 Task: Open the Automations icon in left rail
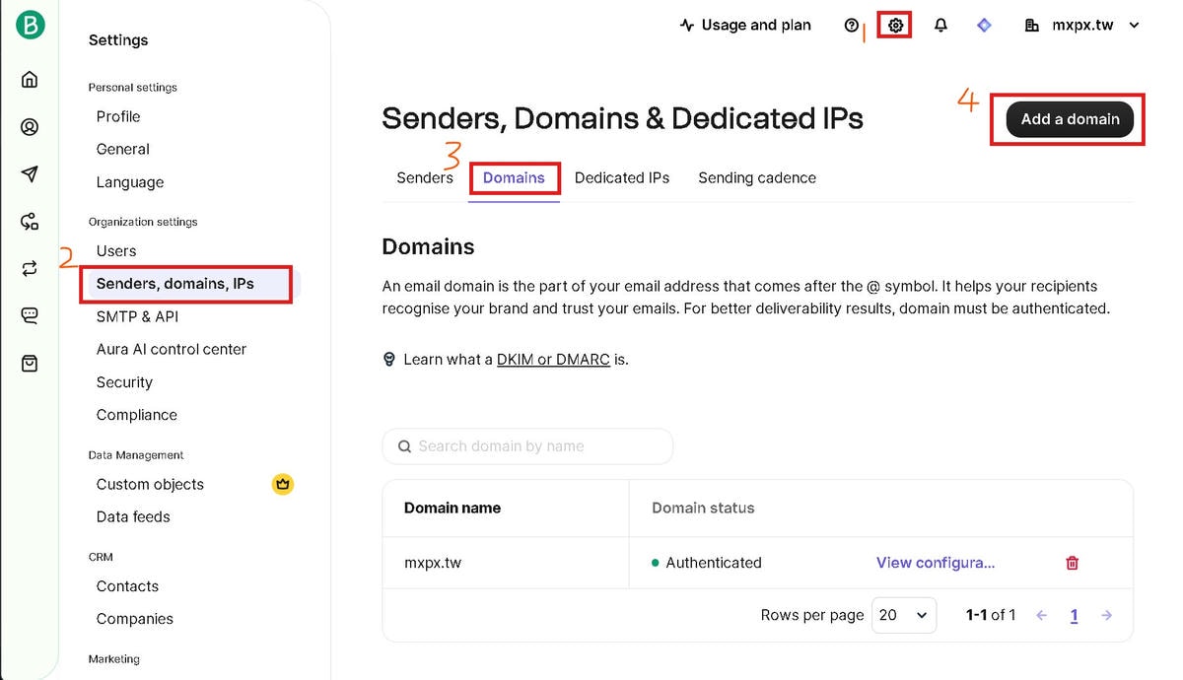tap(30, 222)
